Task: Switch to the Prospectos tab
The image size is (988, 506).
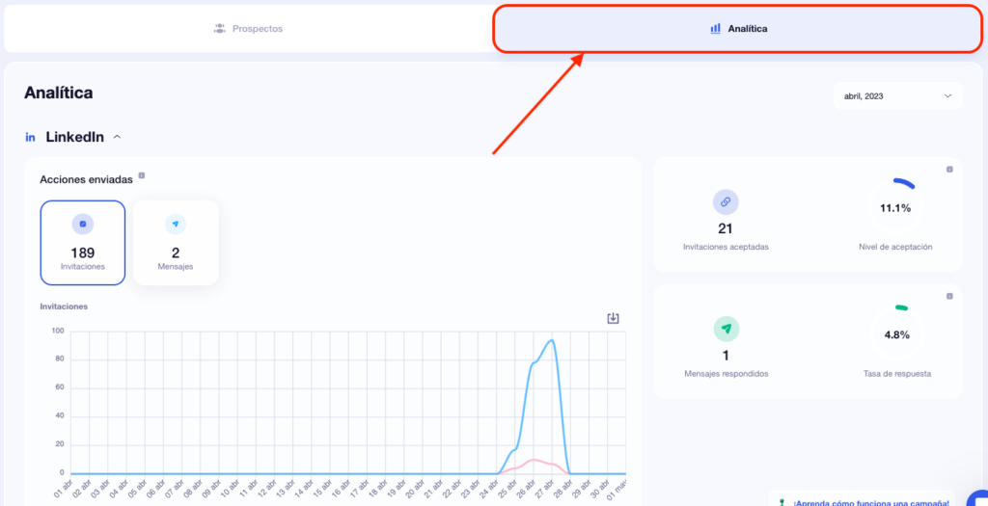Action: click(248, 29)
